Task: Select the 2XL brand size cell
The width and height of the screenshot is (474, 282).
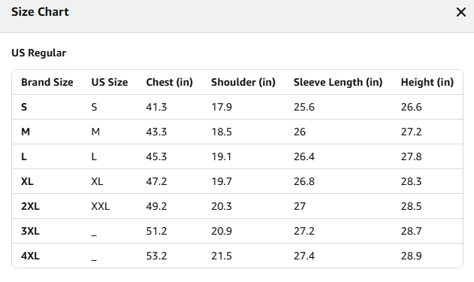Action: click(30, 206)
